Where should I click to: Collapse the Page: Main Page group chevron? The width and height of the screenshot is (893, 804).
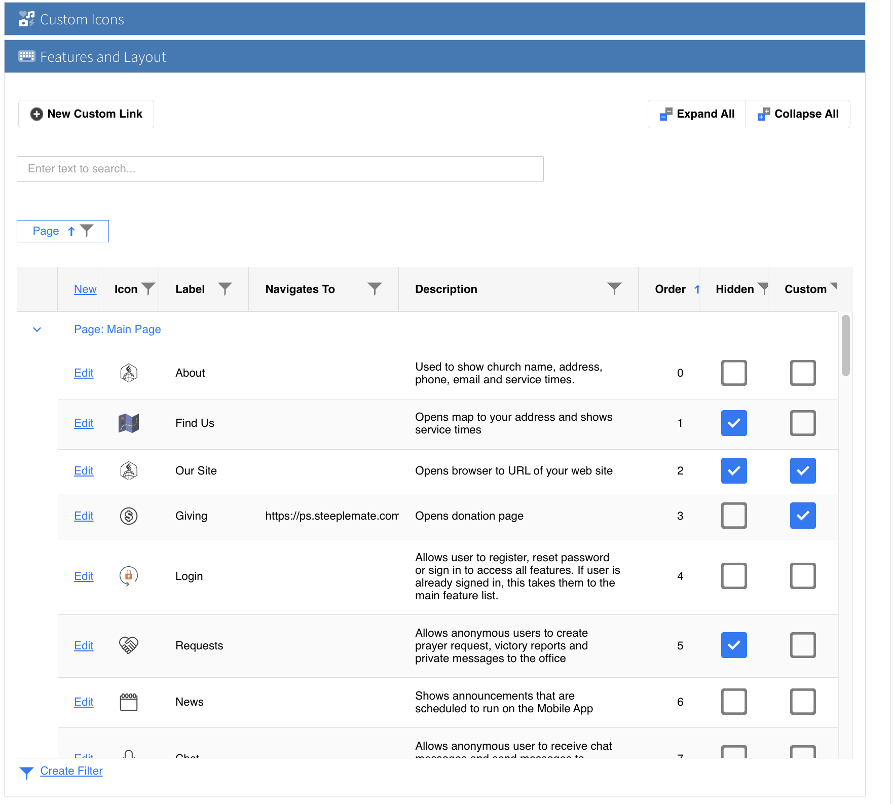(x=37, y=330)
